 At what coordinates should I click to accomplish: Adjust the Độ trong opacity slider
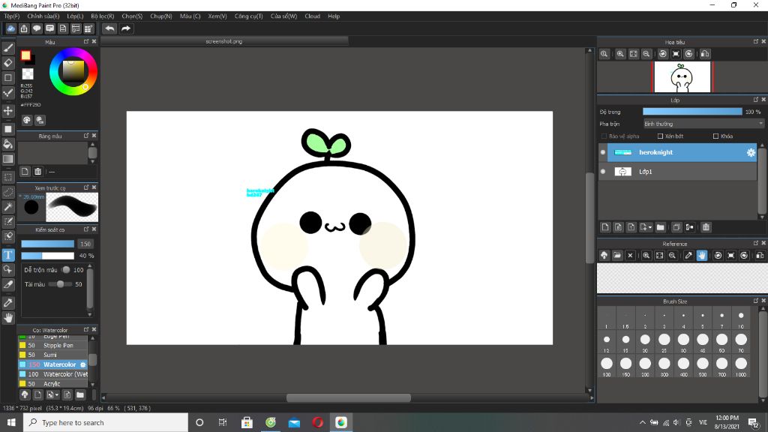(x=692, y=112)
